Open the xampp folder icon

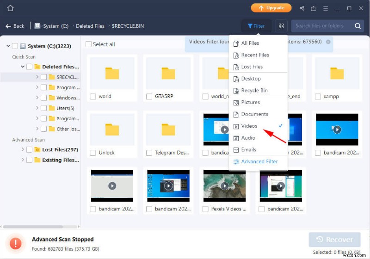[x=337, y=74]
